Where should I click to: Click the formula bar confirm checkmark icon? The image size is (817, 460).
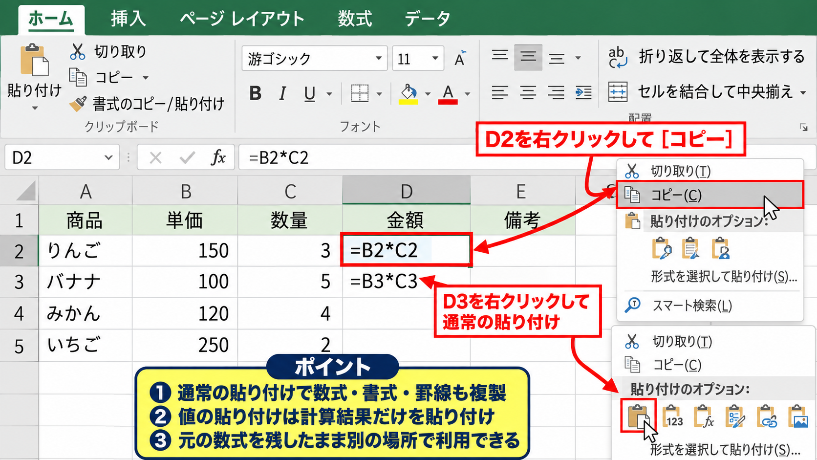187,158
